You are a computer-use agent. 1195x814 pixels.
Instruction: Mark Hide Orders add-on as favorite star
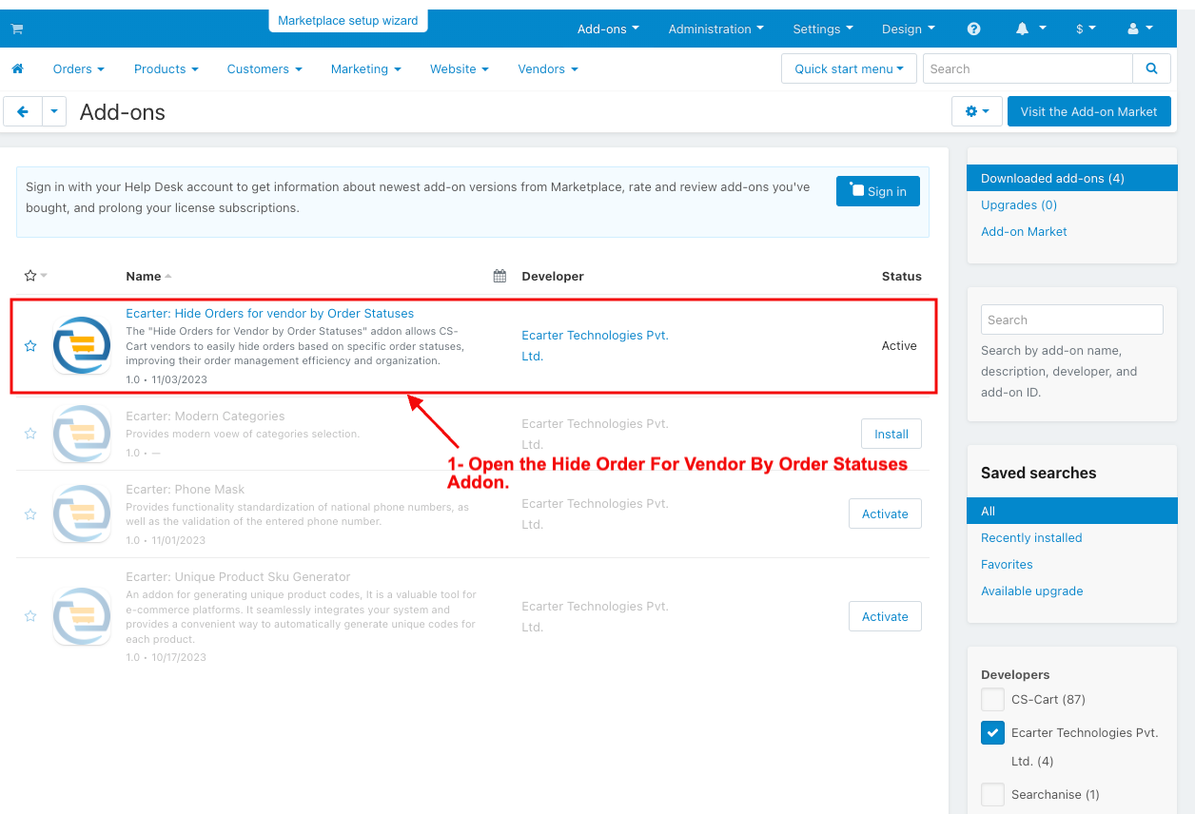(30, 346)
